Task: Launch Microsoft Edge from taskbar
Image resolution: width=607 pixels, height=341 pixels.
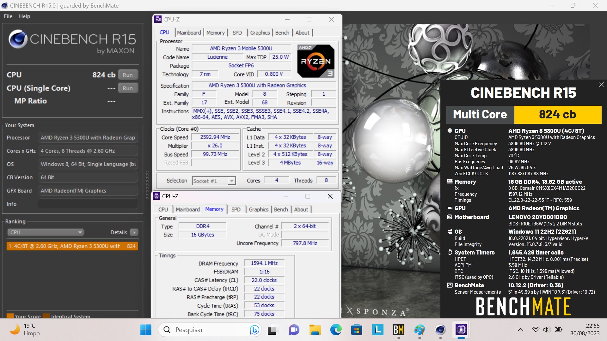Action: point(336,330)
